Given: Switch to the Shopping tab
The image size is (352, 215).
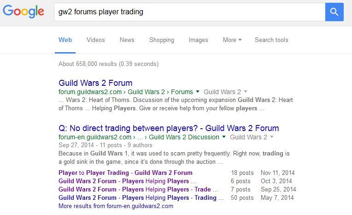Looking at the screenshot, I should click(162, 40).
